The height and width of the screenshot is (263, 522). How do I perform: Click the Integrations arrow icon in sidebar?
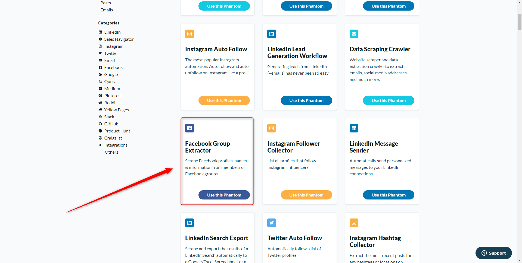click(100, 145)
